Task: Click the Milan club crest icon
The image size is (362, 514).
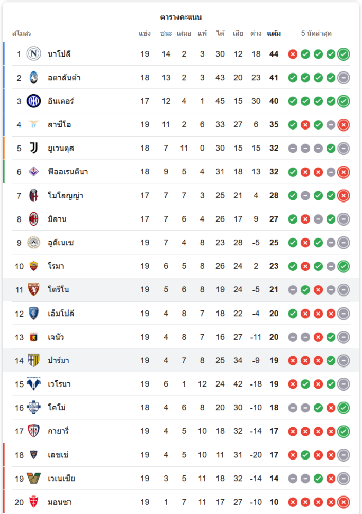Action: point(33,219)
